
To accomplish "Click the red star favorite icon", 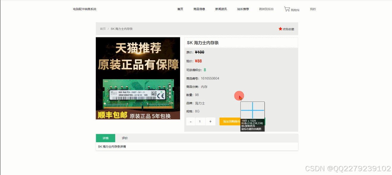I will point(280,29).
